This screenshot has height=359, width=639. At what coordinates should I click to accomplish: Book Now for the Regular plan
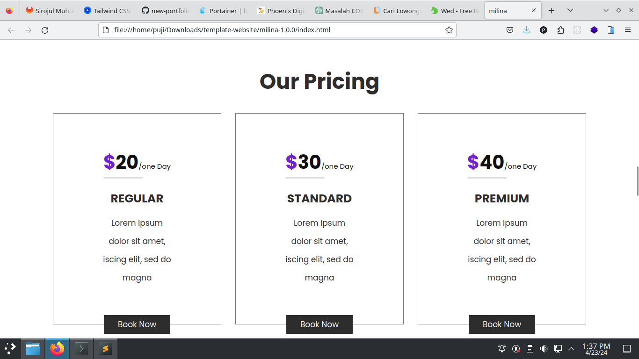coord(137,324)
